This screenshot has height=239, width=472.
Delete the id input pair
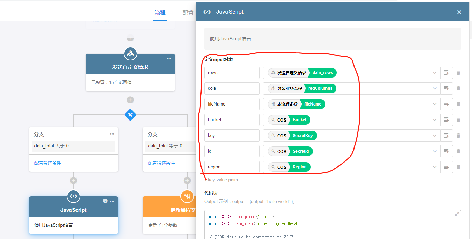coord(458,151)
